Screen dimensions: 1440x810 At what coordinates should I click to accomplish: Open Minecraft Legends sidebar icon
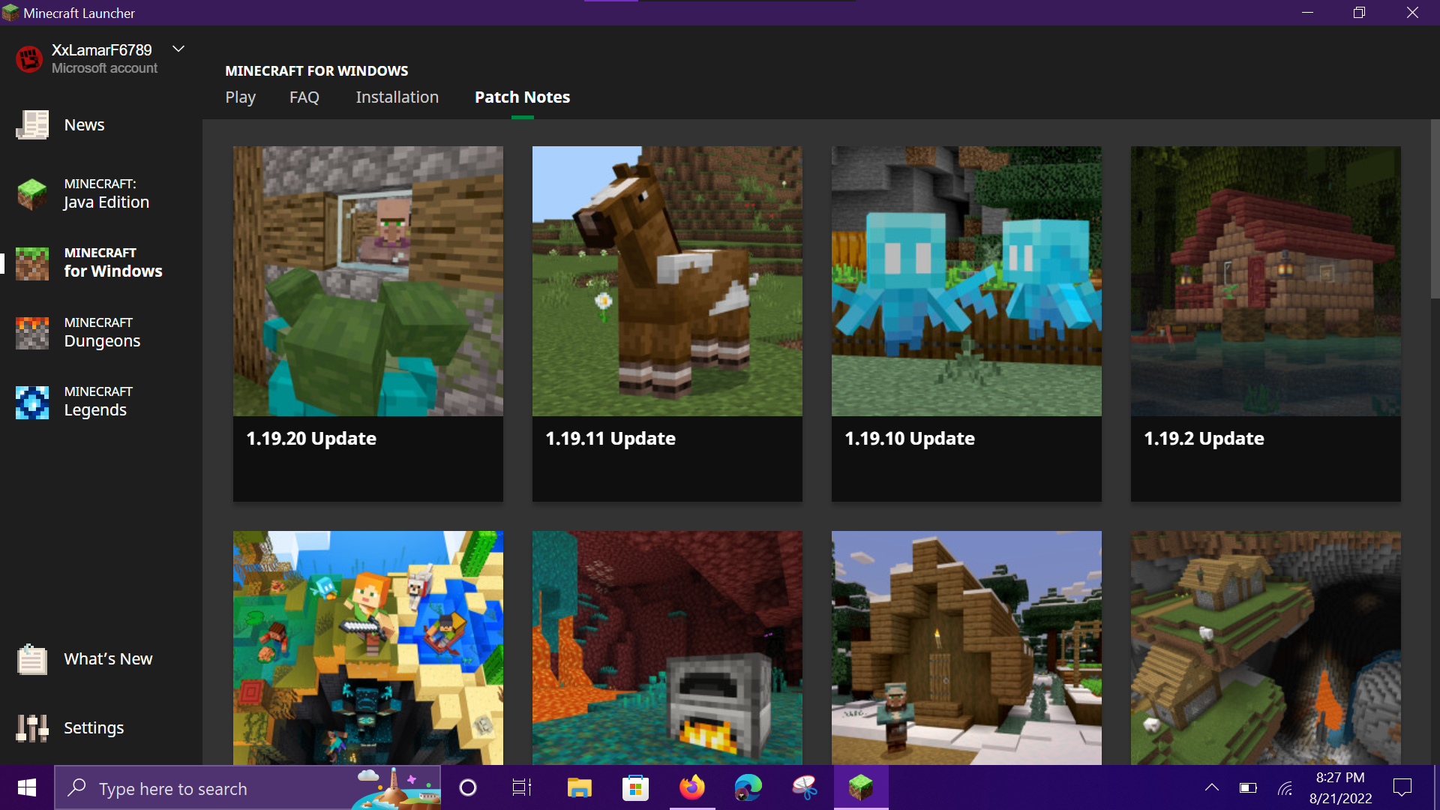[32, 402]
